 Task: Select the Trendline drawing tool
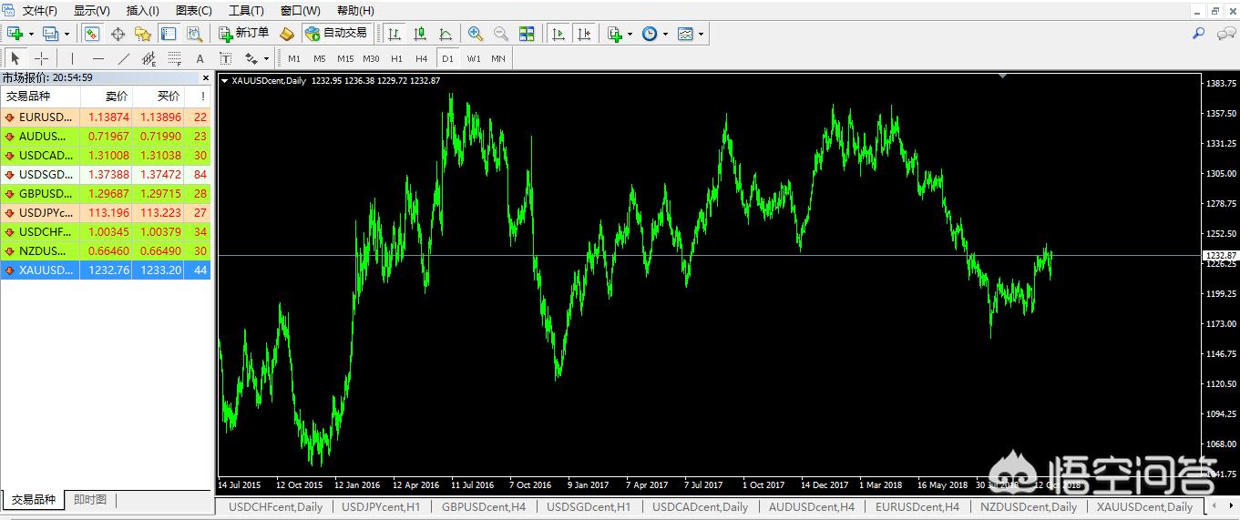click(124, 58)
